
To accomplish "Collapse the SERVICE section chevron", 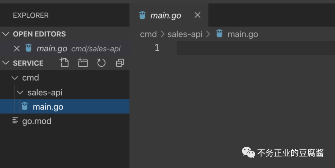I will [6, 63].
